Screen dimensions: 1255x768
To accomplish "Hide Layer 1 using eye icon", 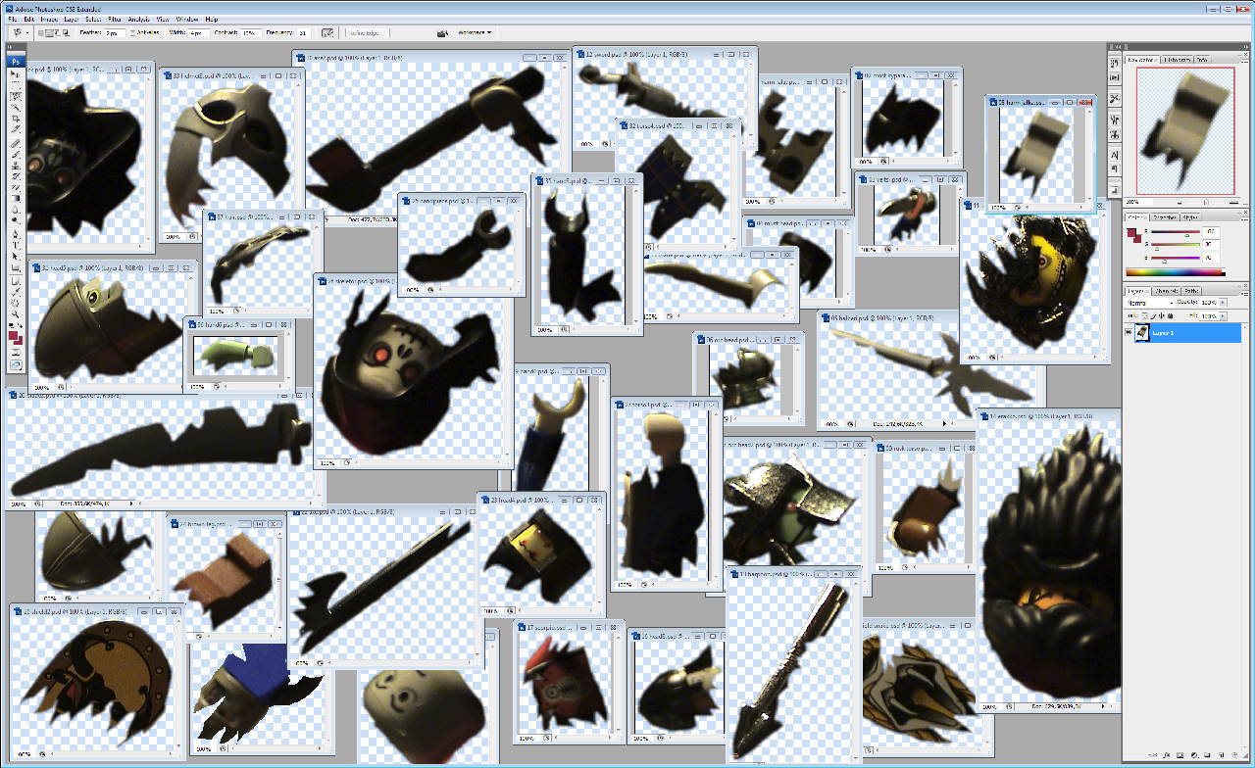I will pos(1130,333).
